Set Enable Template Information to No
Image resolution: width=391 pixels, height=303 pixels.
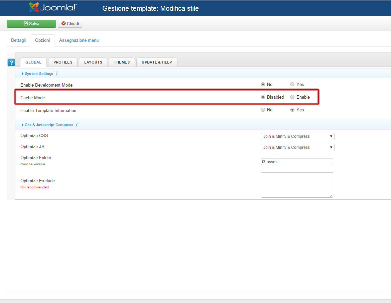[263, 110]
